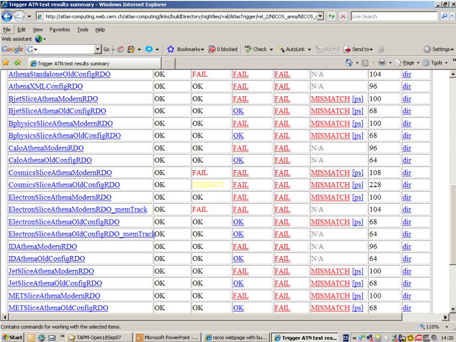Print the page with the printer icon
456x342 pixels.
pos(382,63)
